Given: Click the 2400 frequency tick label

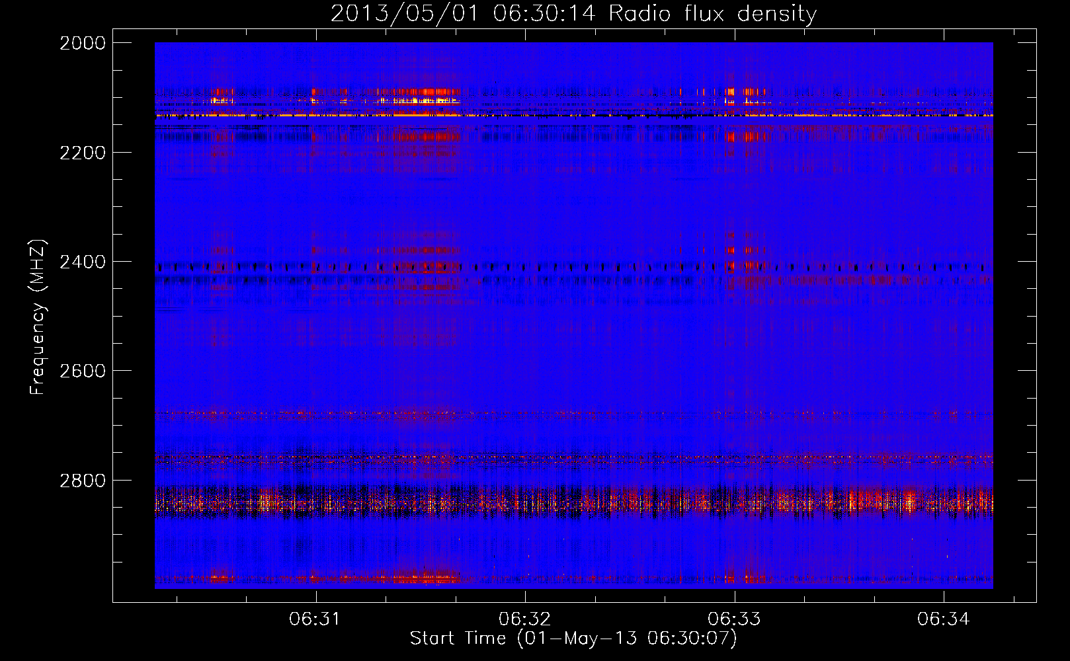Looking at the screenshot, I should click(x=83, y=262).
